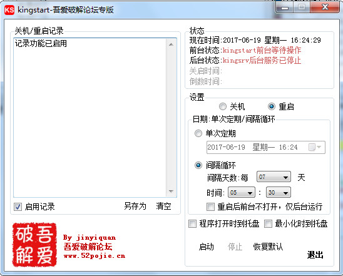
Task: Open the 间隔天数 dropdown showing 07
Action: 274,176
